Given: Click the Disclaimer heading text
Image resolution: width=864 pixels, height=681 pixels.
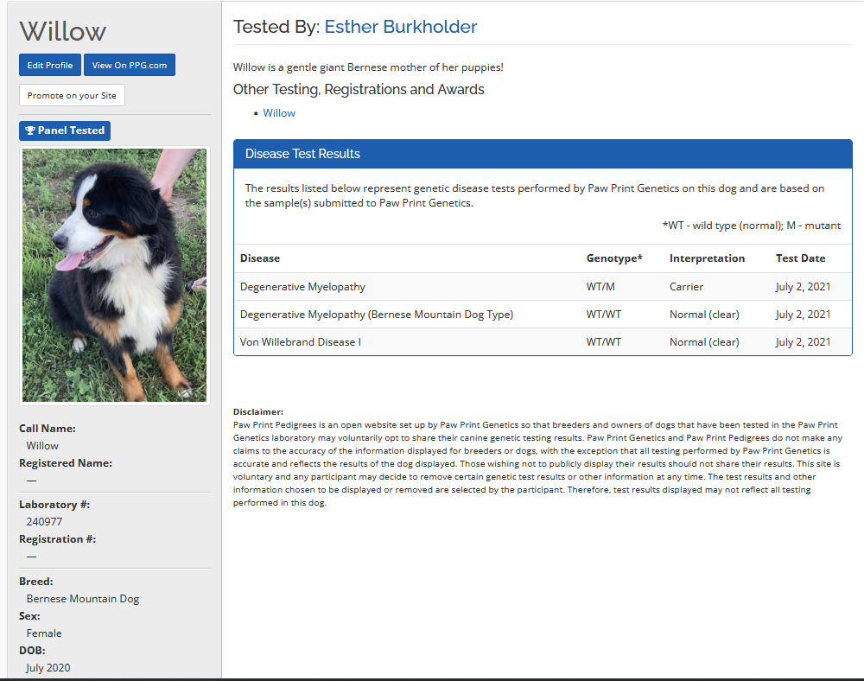Looking at the screenshot, I should click(x=258, y=412).
